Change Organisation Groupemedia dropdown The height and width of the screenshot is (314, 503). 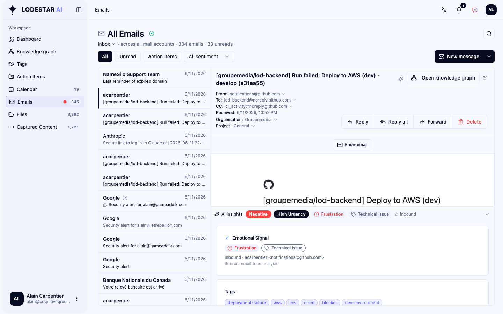coord(261,120)
